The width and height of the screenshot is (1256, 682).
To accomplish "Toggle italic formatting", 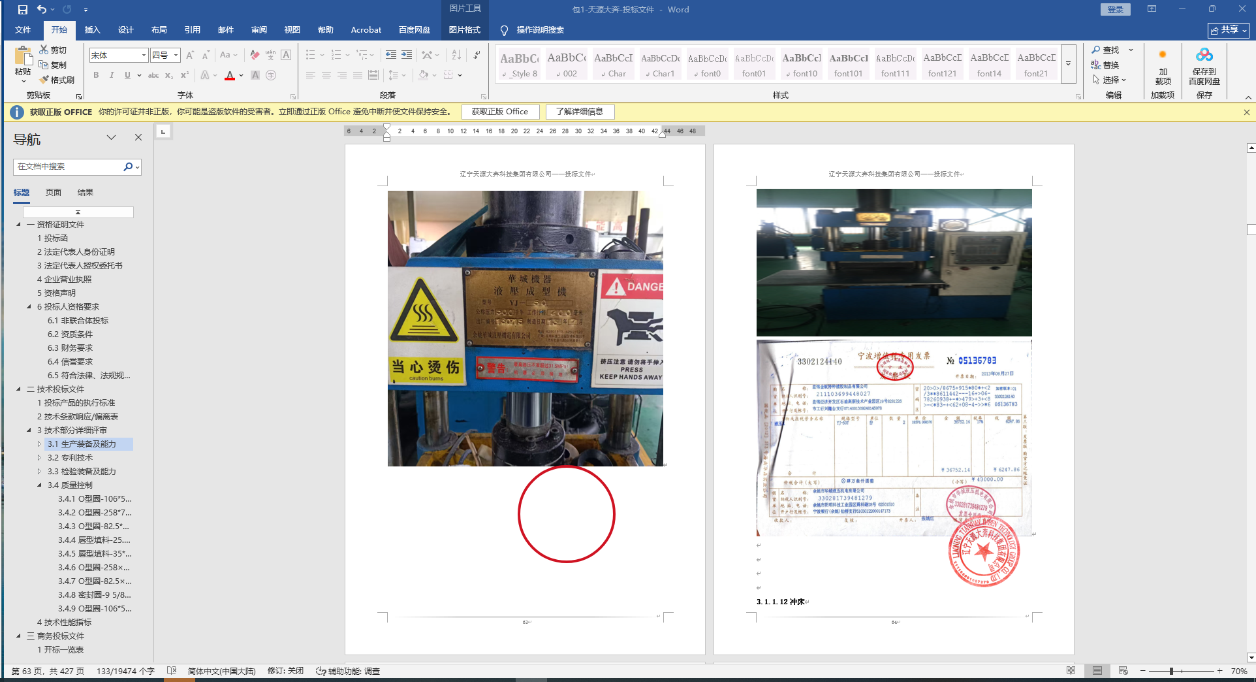I will point(112,75).
